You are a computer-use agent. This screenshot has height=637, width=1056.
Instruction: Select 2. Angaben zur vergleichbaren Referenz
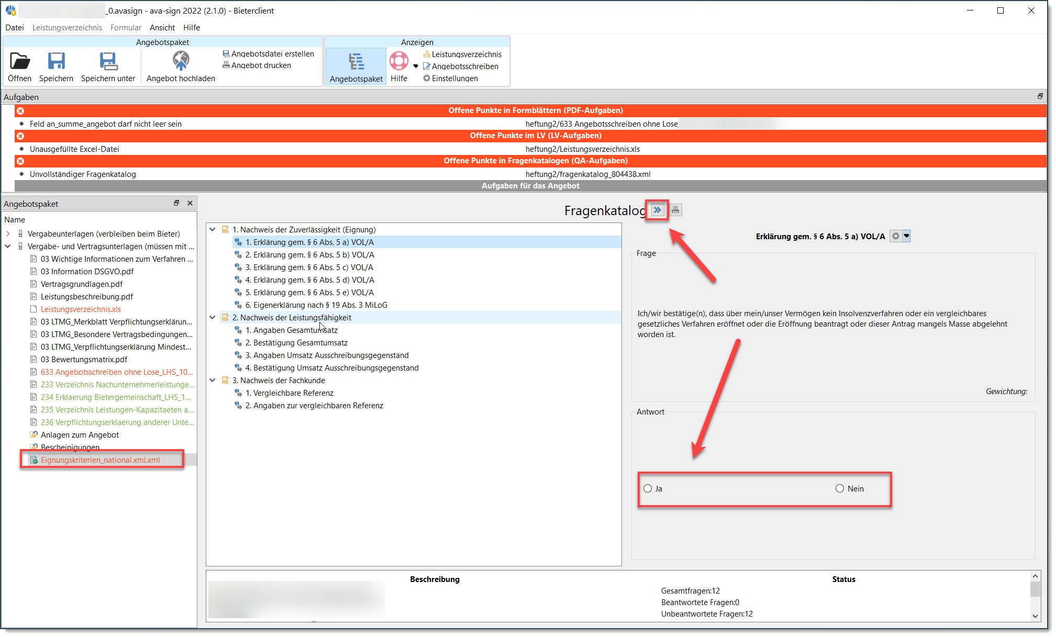(x=314, y=406)
